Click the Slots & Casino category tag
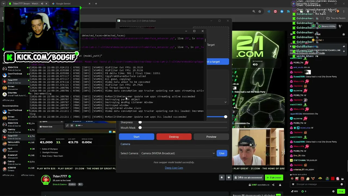The image size is (348, 196). click(60, 184)
